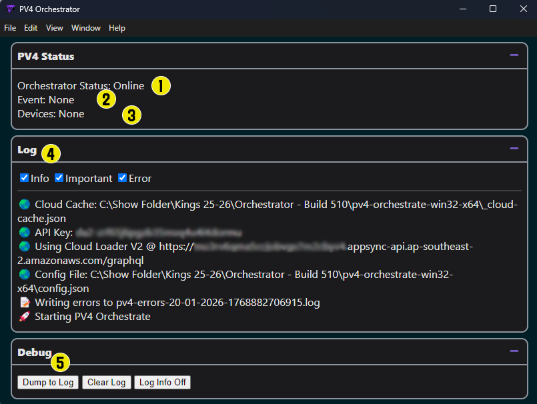The height and width of the screenshot is (404, 537).
Task: Click the Log panel heading
Action: (27, 149)
